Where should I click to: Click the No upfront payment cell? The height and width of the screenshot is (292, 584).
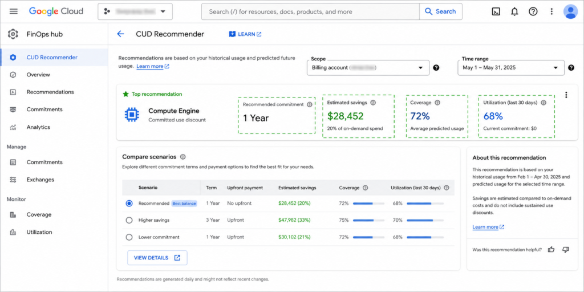click(x=240, y=204)
